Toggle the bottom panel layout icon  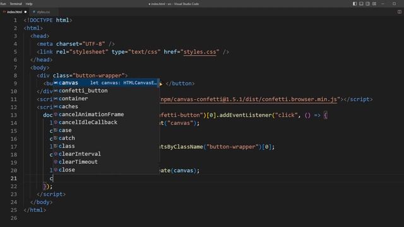[361, 4]
